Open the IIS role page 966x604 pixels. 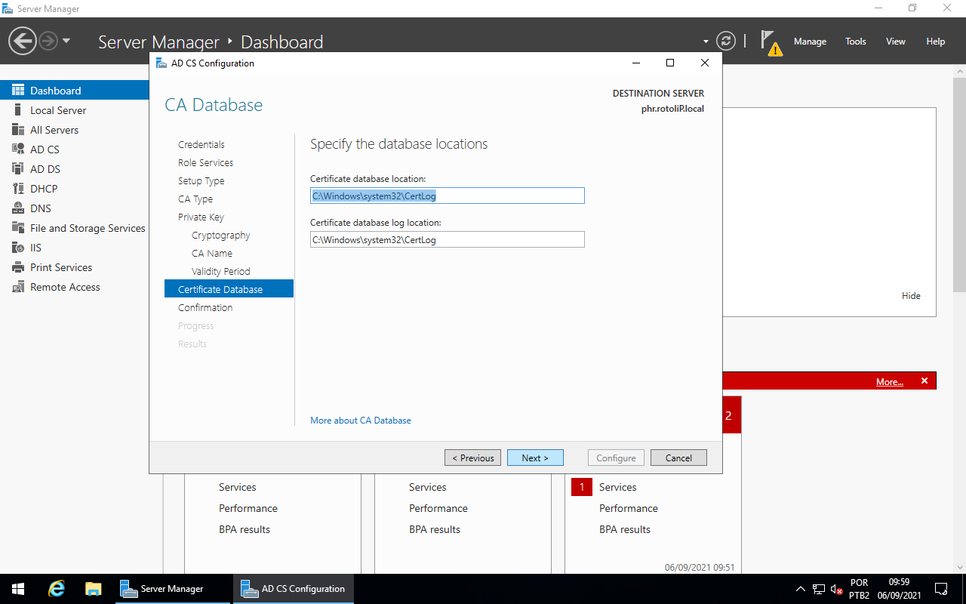37,247
